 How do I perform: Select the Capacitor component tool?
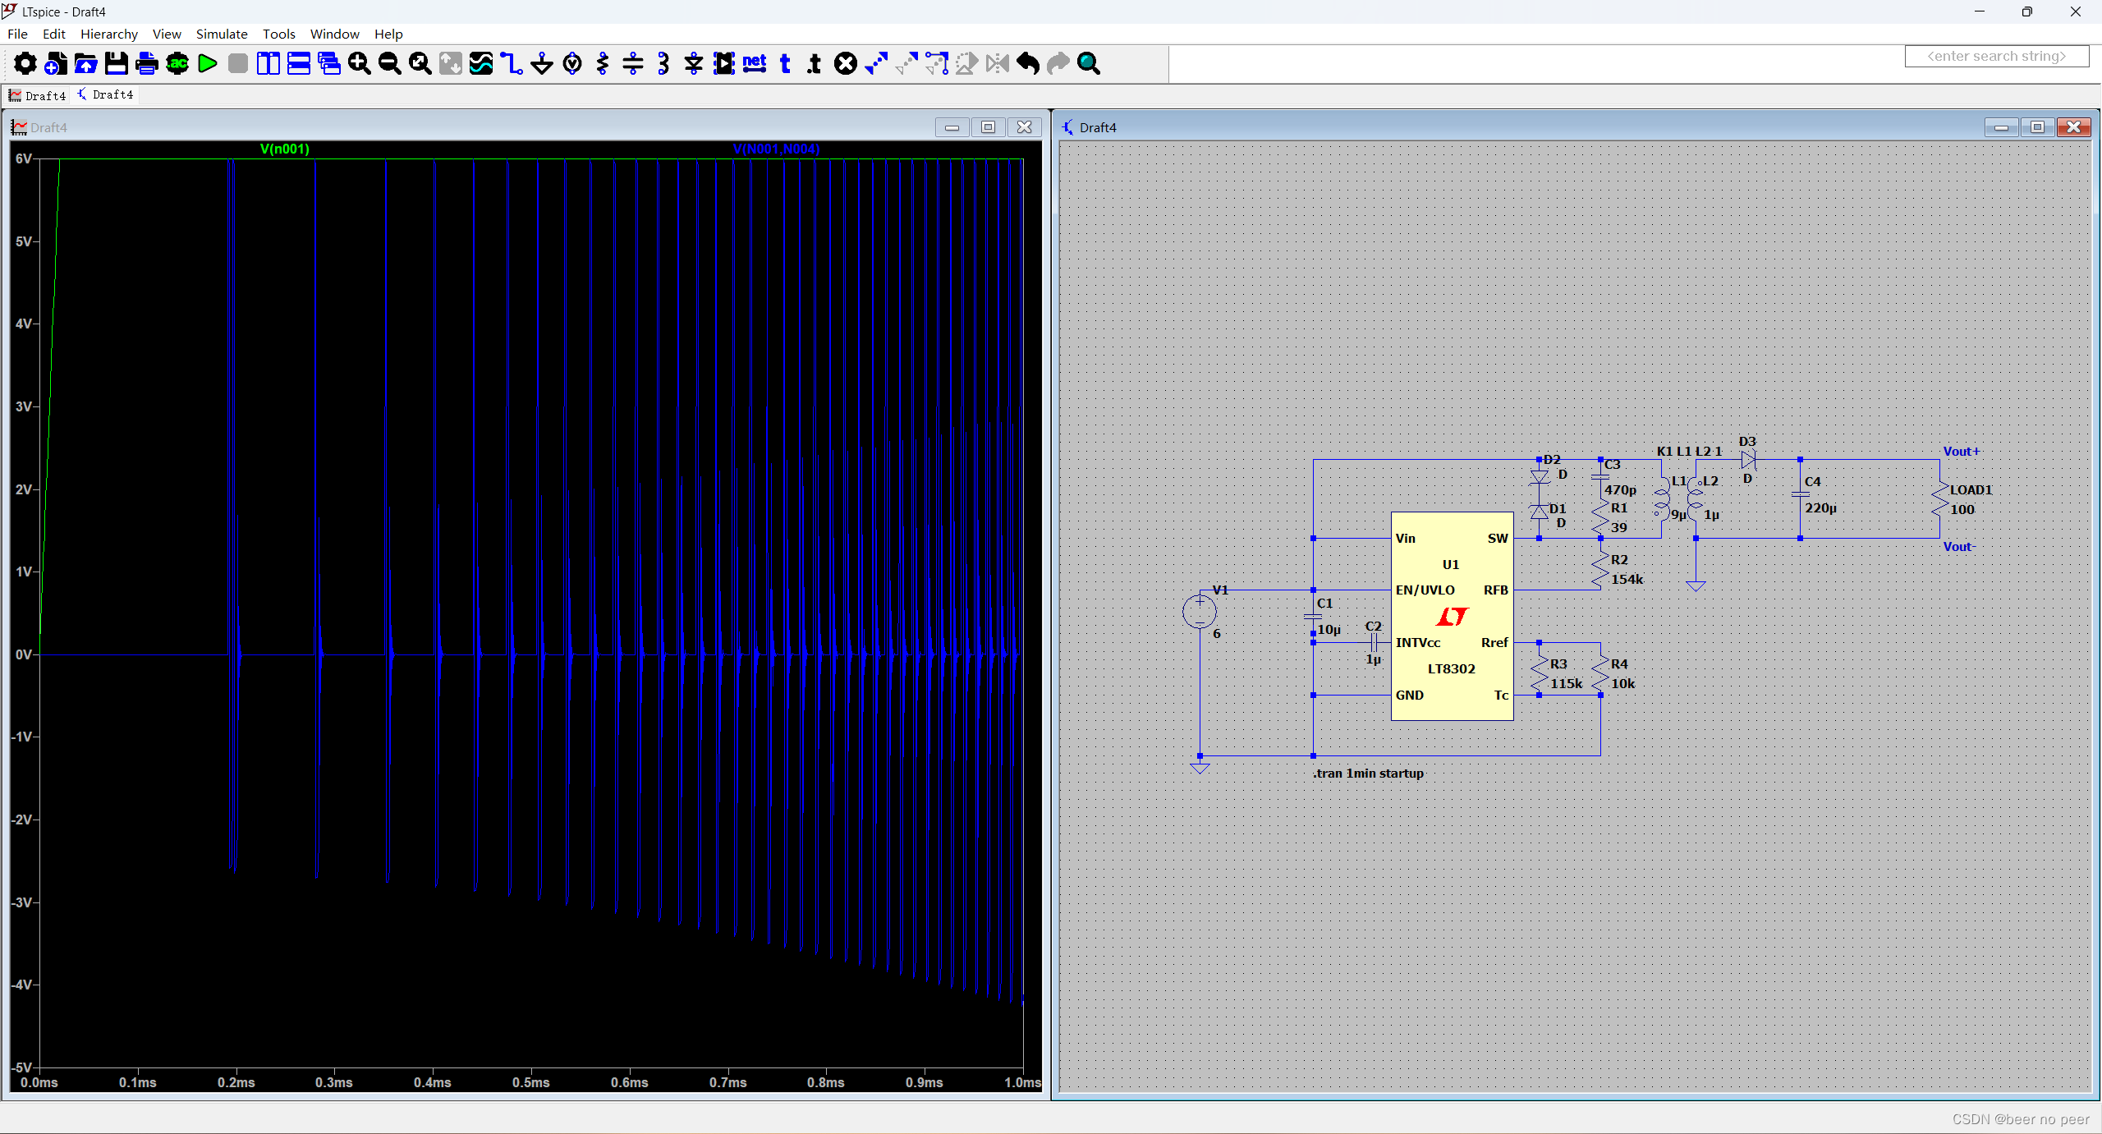pos(633,63)
